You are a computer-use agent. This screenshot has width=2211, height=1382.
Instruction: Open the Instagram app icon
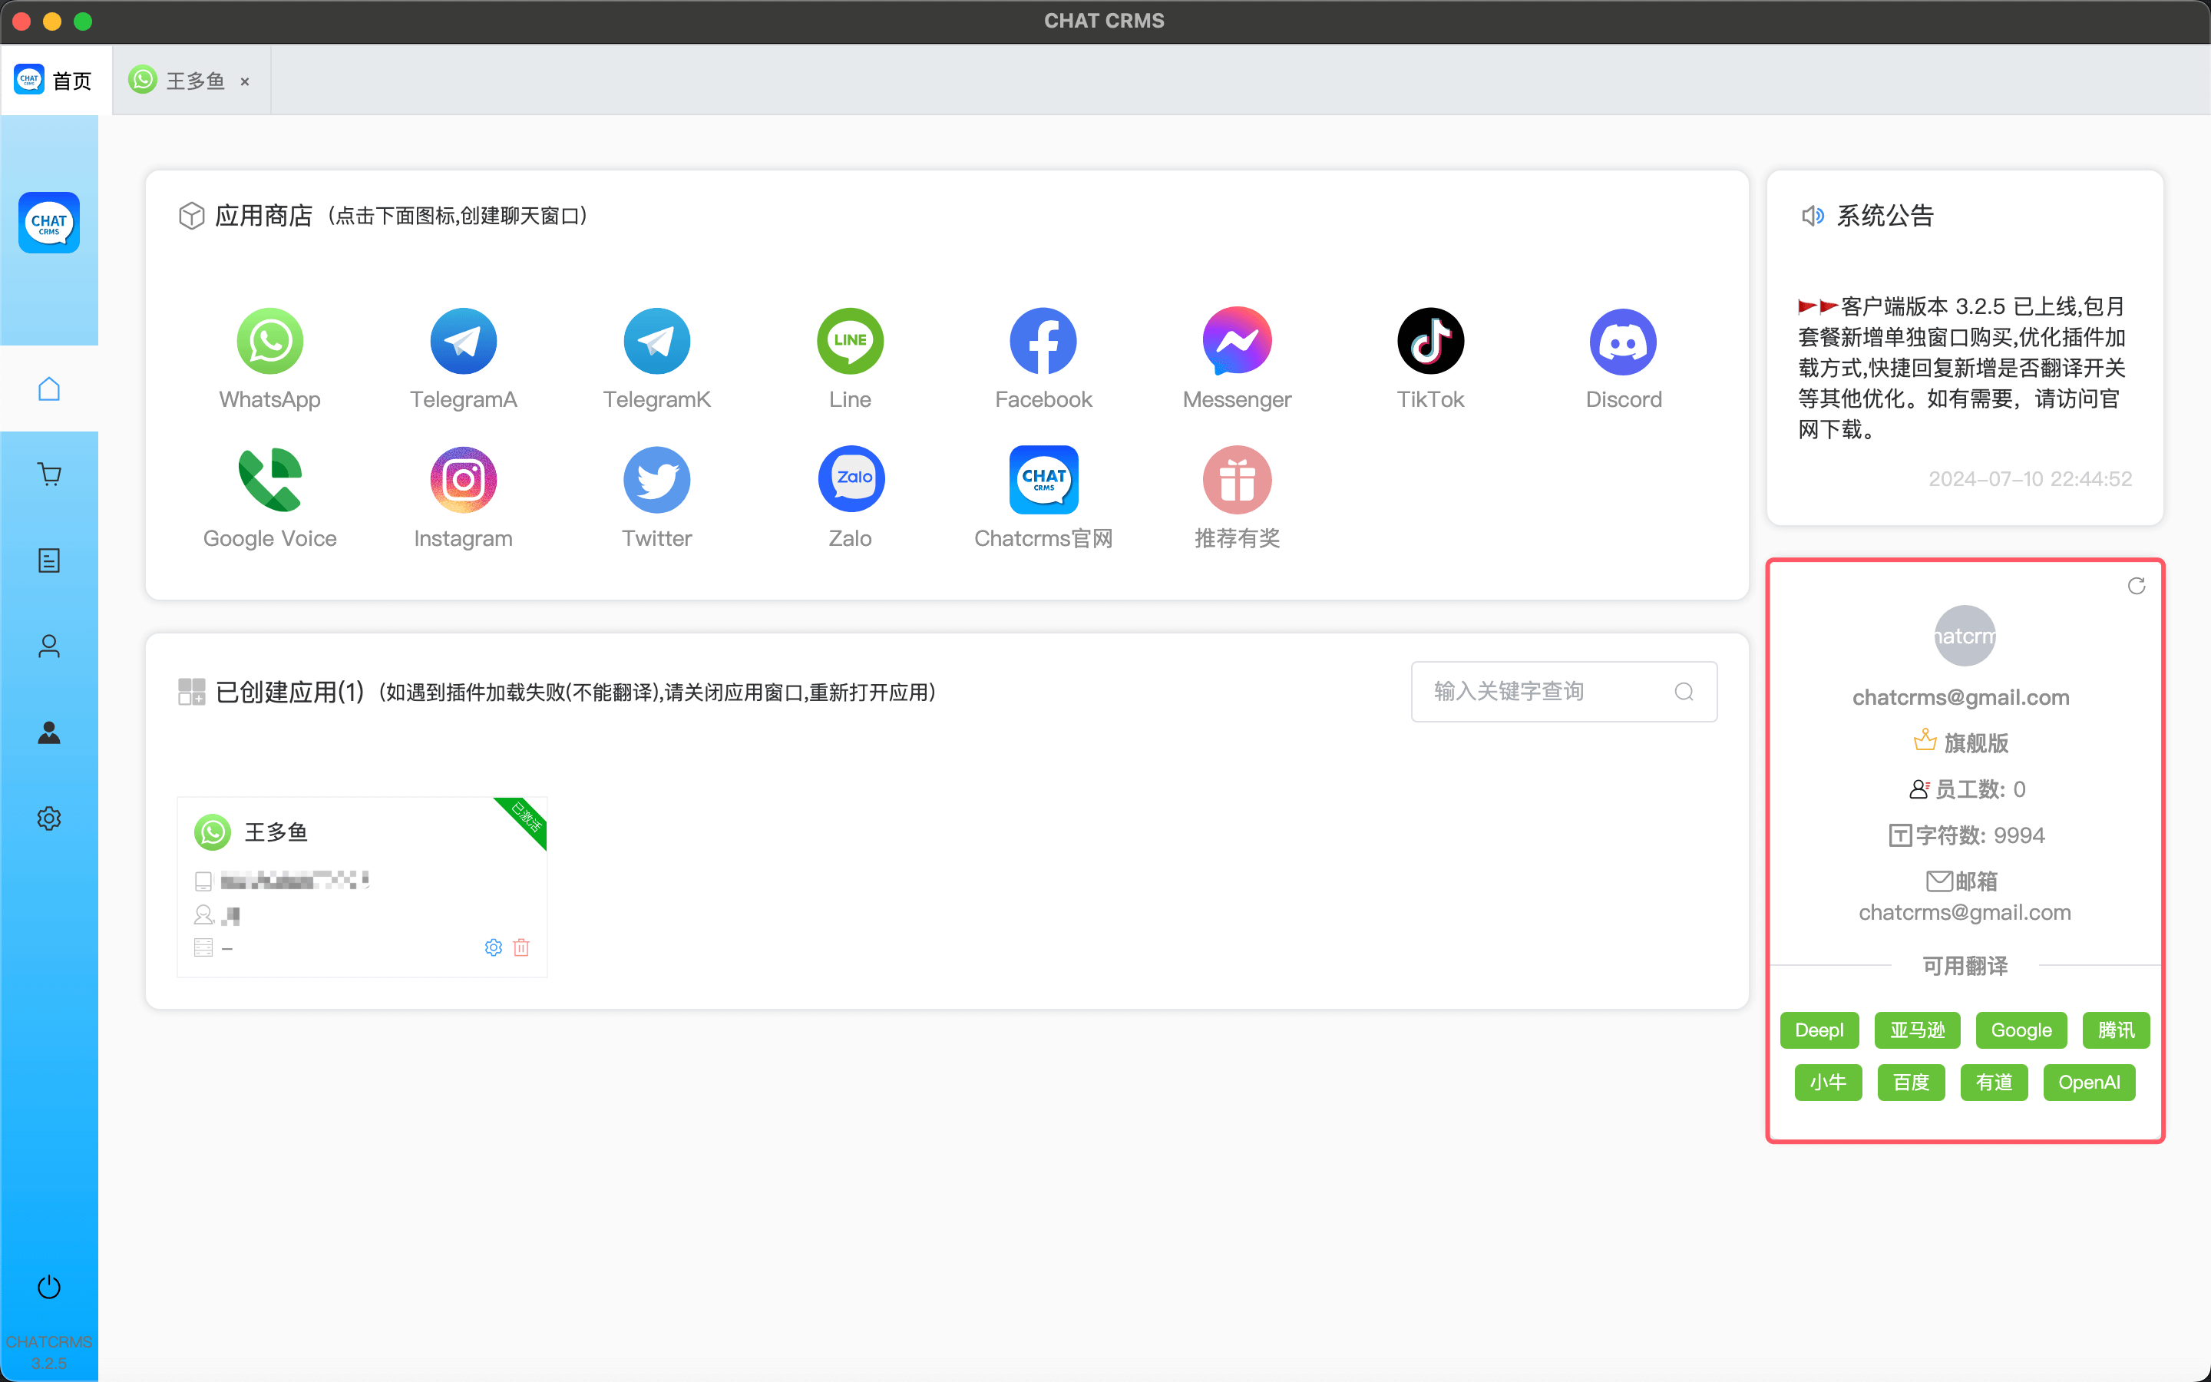point(463,480)
